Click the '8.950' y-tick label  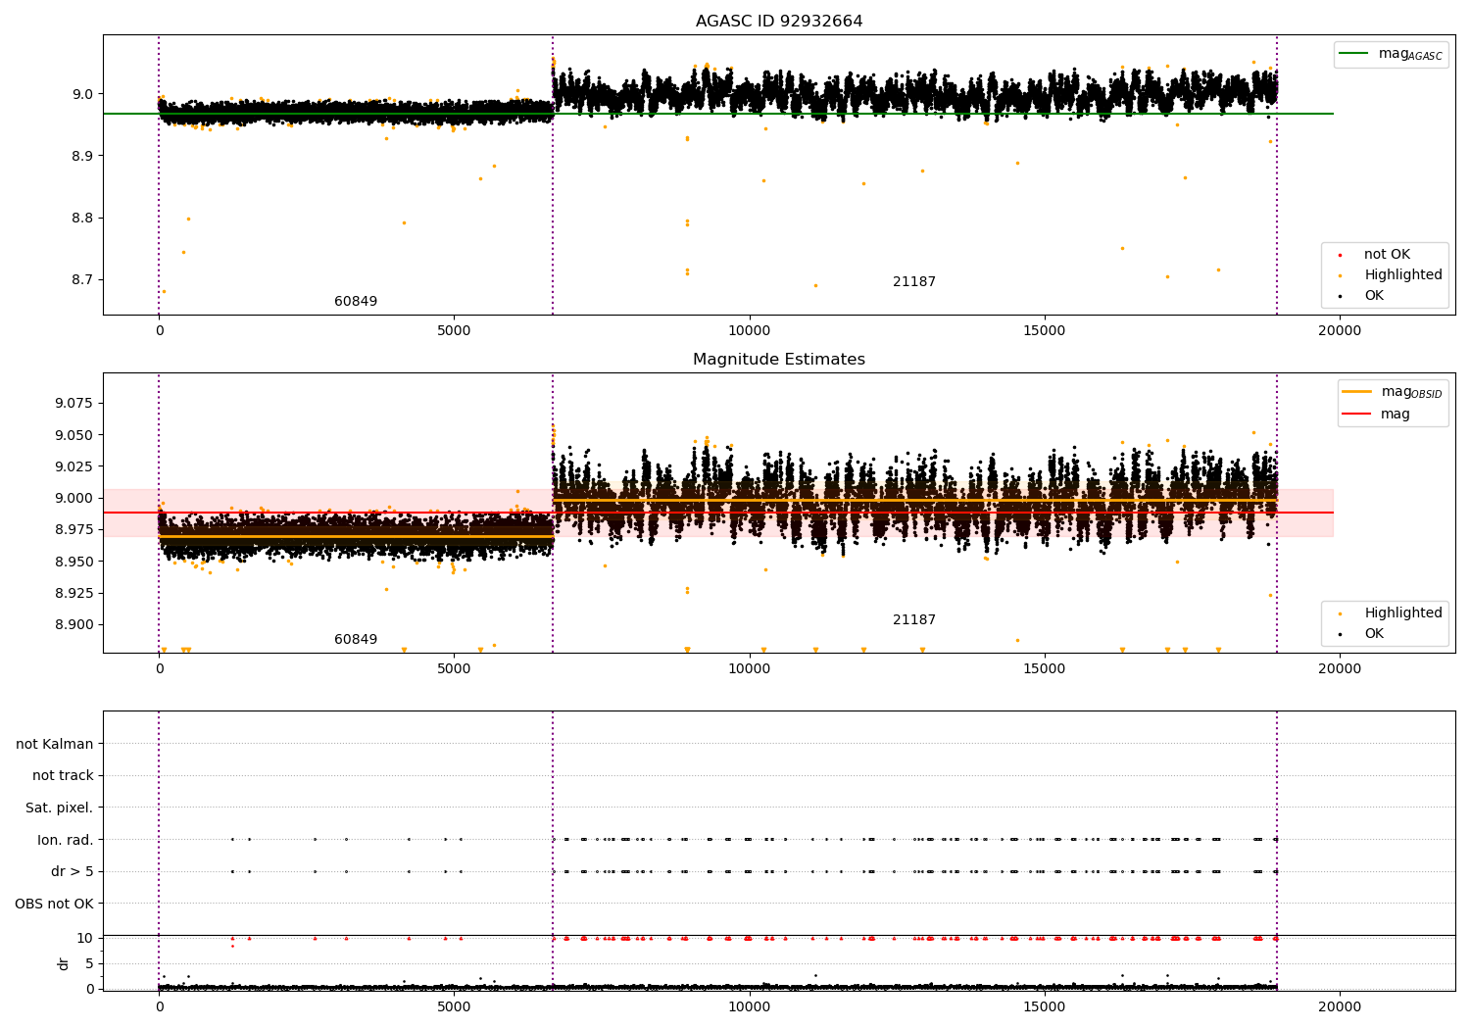click(74, 562)
